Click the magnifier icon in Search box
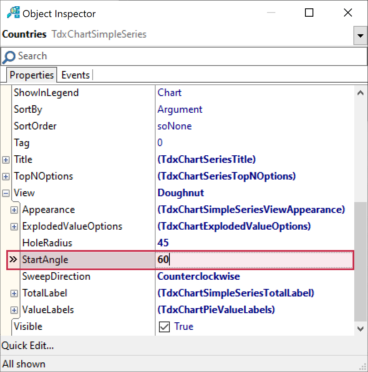The image size is (368, 372). tap(8, 57)
